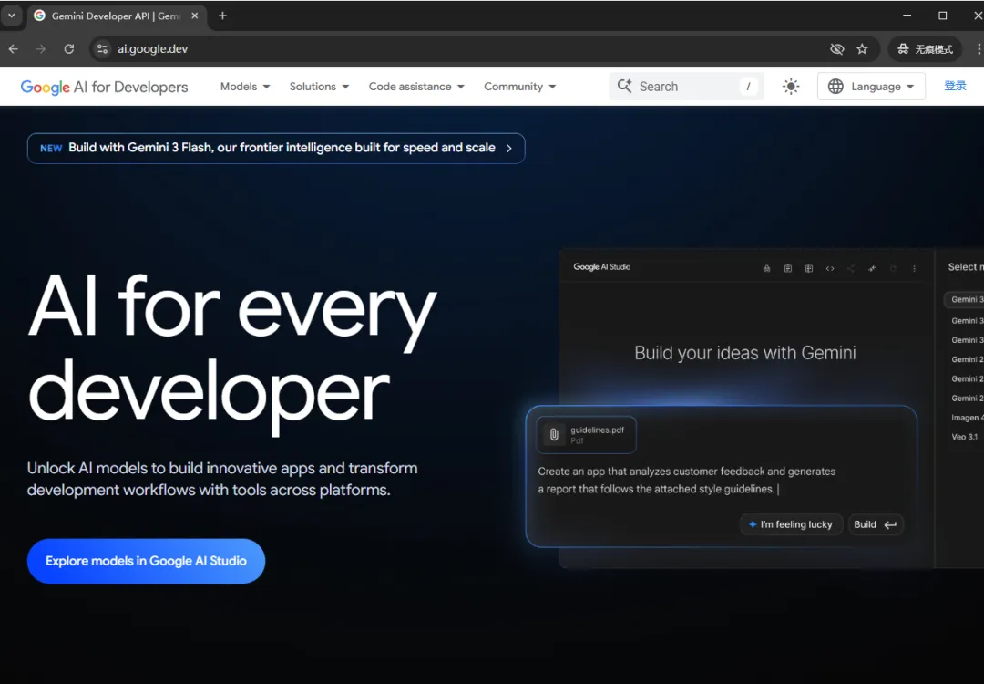
Task: Click the paperclip attachment icon for guidelines.pdf
Action: tap(554, 435)
